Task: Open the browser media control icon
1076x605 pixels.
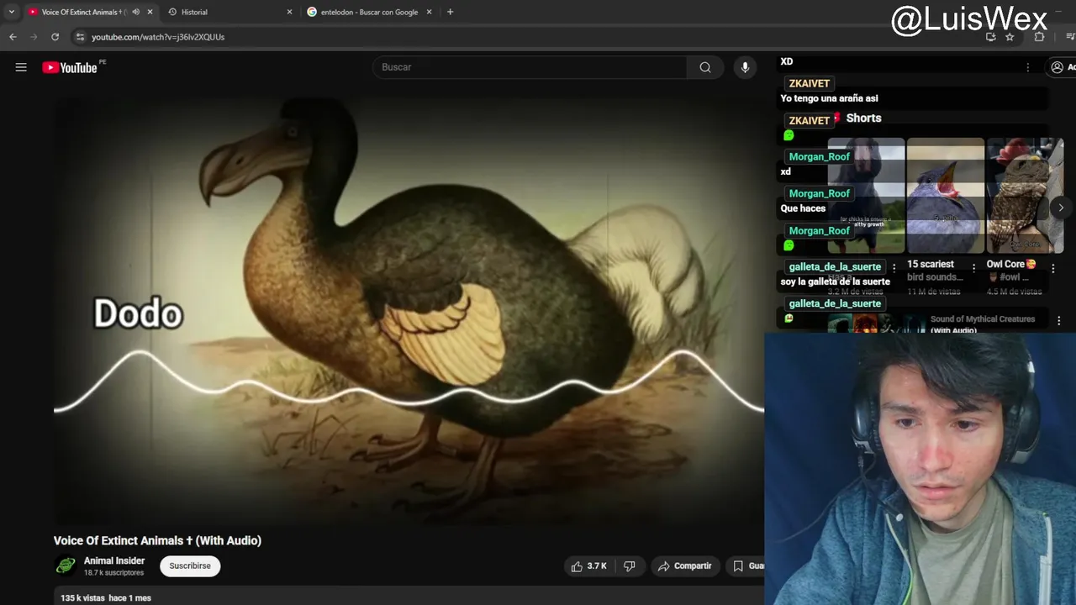Action: 1070,37
